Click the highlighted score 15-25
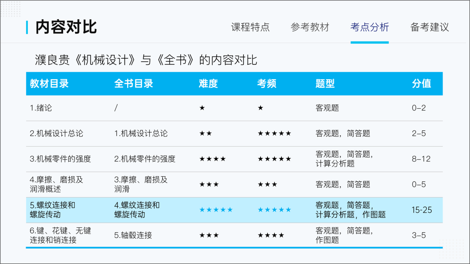This screenshot has width=470, height=264. tap(422, 210)
